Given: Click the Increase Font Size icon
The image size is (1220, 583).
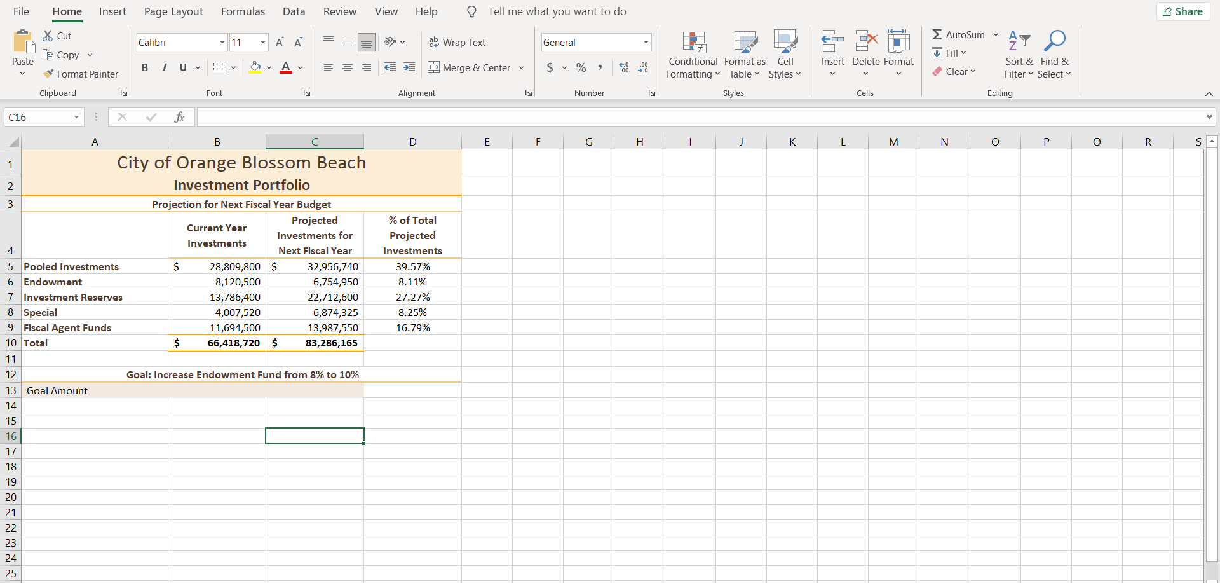Looking at the screenshot, I should 280,43.
